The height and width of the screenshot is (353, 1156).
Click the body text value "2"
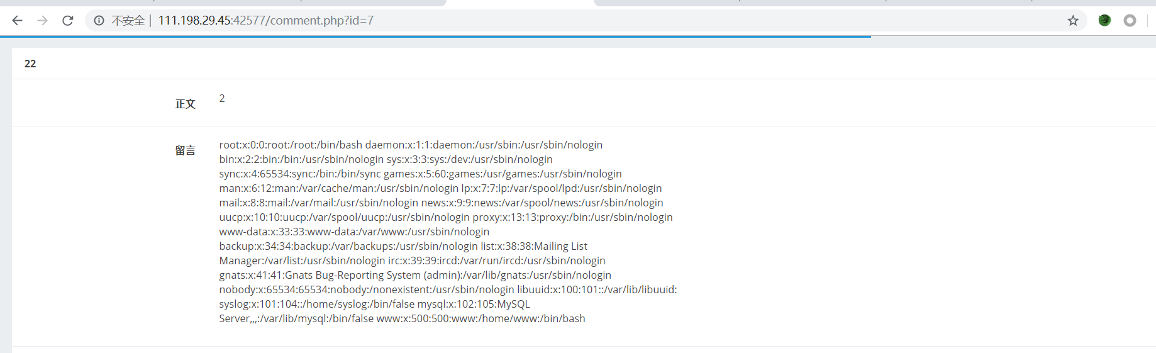[222, 98]
